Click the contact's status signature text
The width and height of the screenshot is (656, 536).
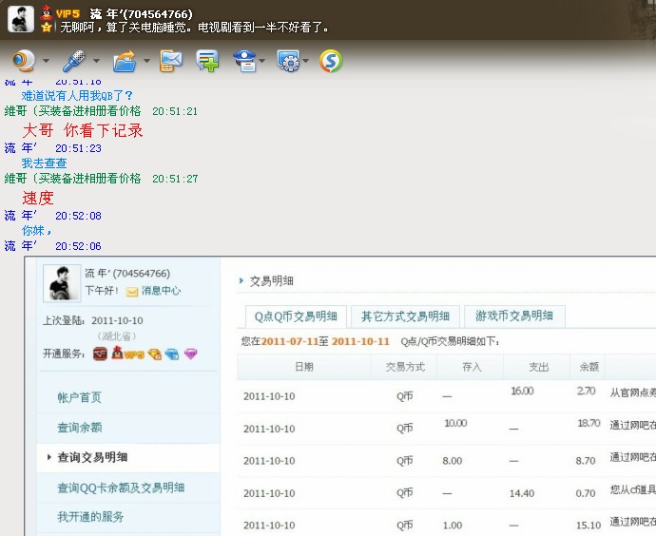click(195, 28)
